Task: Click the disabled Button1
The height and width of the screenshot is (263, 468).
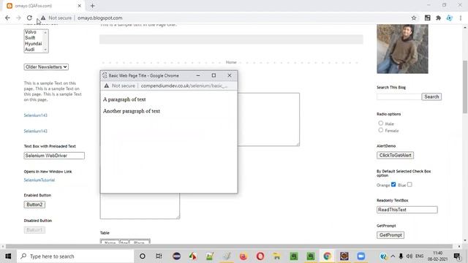Action: click(34, 230)
